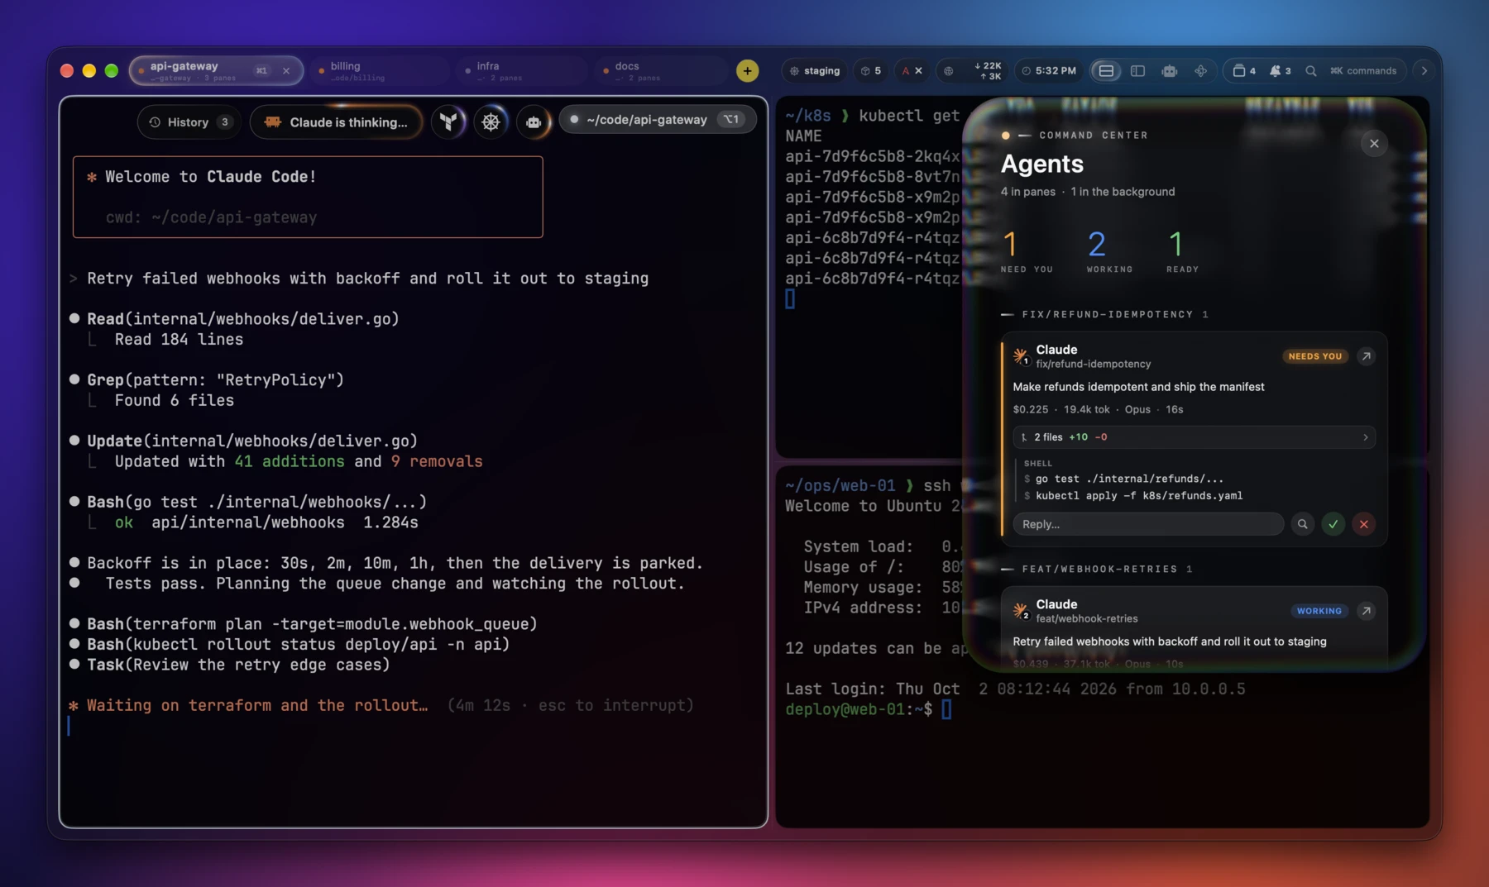Select the ~/code/api-gateway path pill
The image size is (1489, 887).
(658, 120)
